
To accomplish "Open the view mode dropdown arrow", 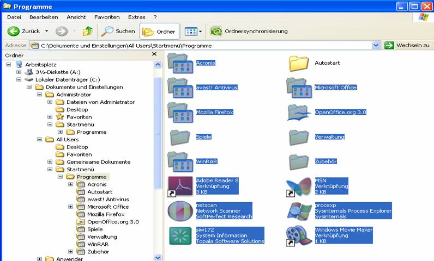I will pos(201,32).
